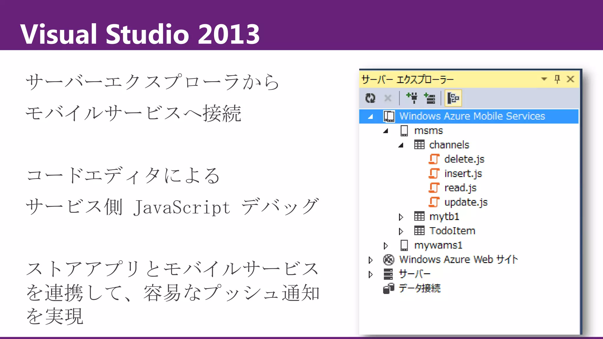Select the データ接続 data connections item
This screenshot has height=339, width=603.
click(419, 288)
